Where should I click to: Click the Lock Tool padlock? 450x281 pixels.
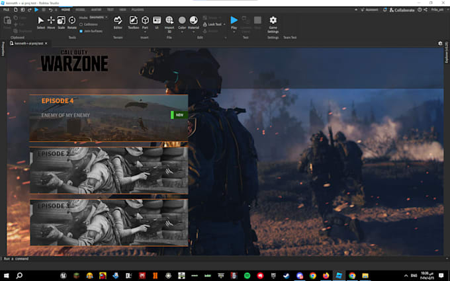coord(205,24)
